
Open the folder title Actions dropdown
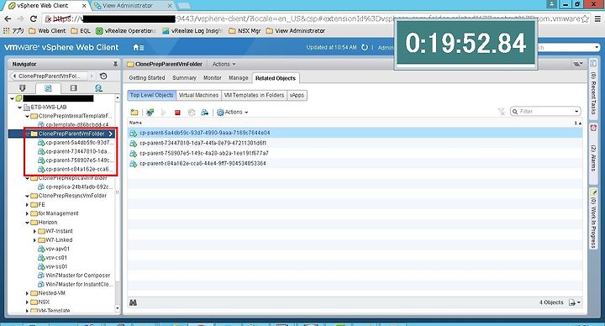coord(224,64)
